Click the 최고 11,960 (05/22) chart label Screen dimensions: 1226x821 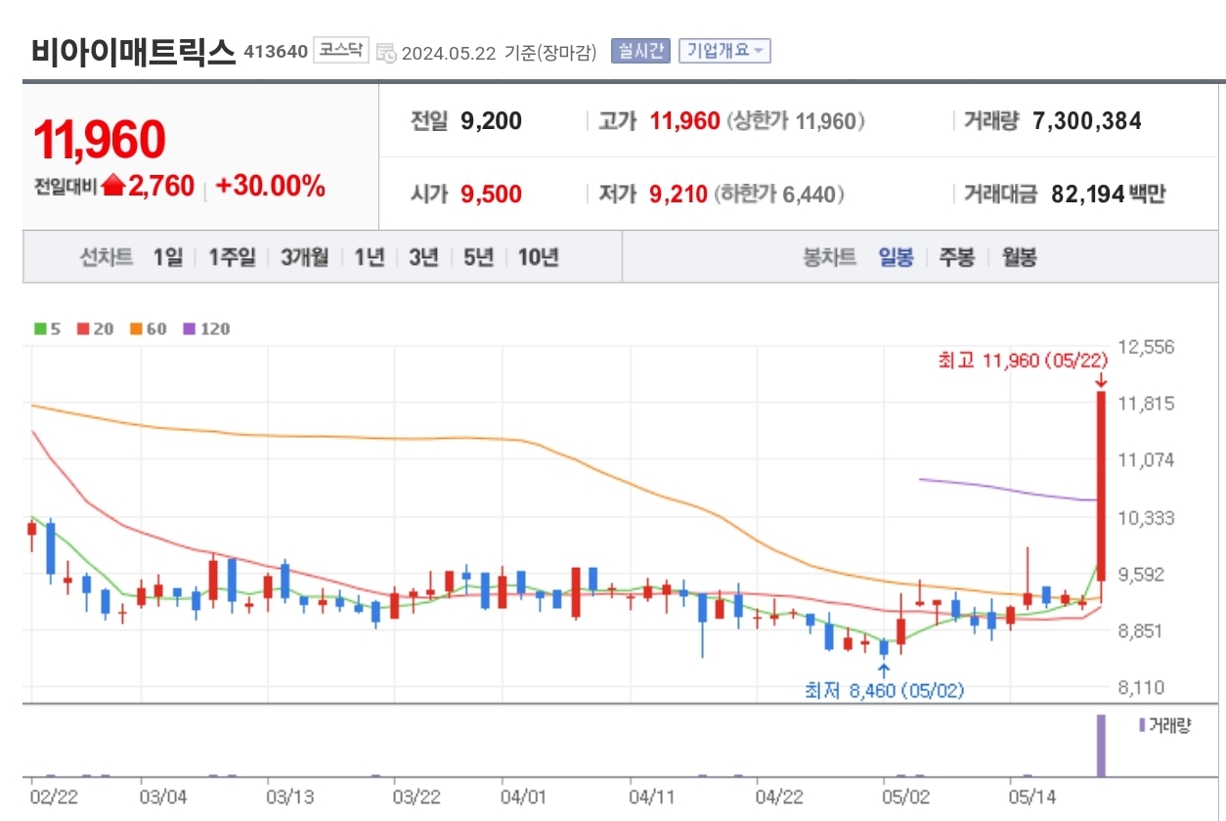(x=1022, y=361)
